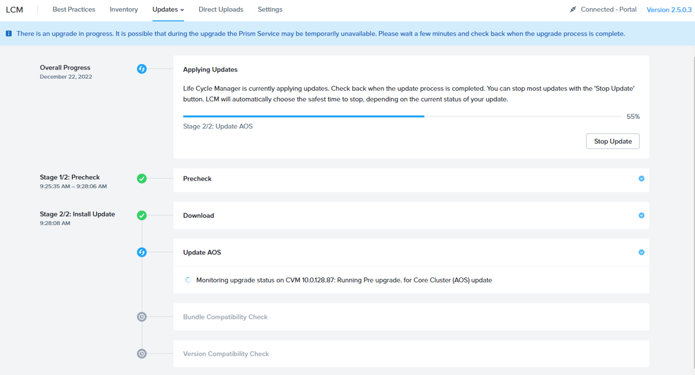This screenshot has height=375, width=695.
Task: Expand the Download section chevron
Action: pyautogui.click(x=641, y=215)
